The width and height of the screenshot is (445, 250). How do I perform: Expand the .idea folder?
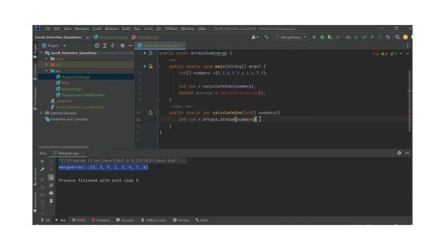pos(47,58)
